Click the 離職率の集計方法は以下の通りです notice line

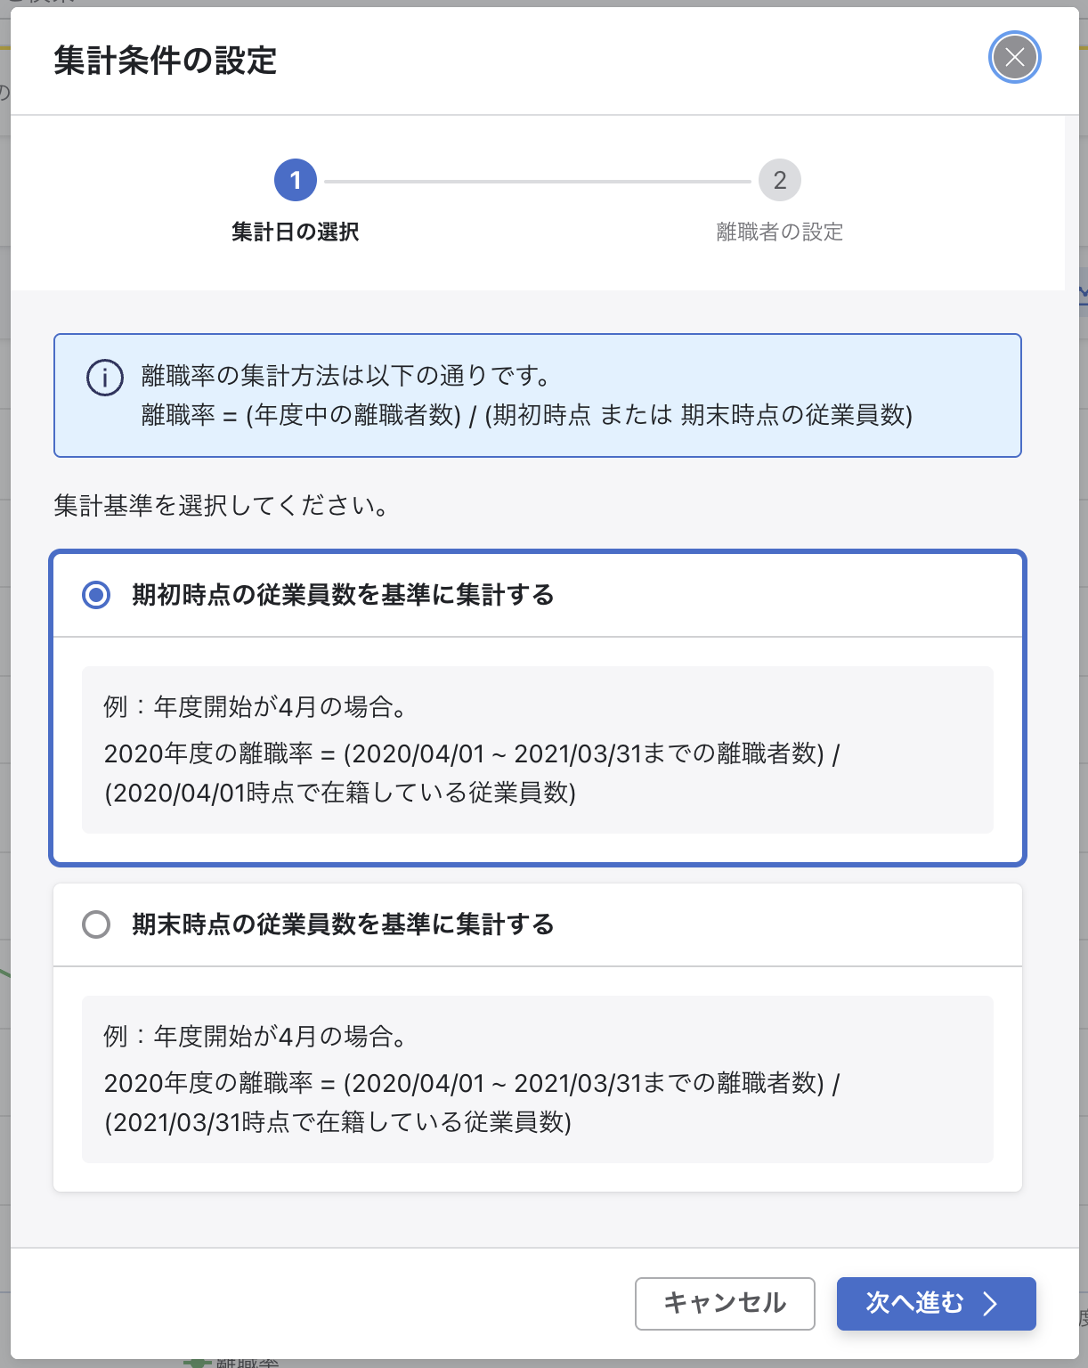coord(345,376)
